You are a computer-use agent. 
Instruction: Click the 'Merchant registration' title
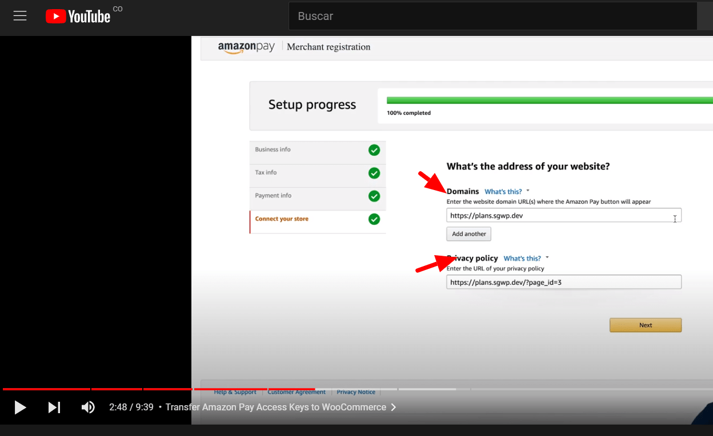coord(329,47)
